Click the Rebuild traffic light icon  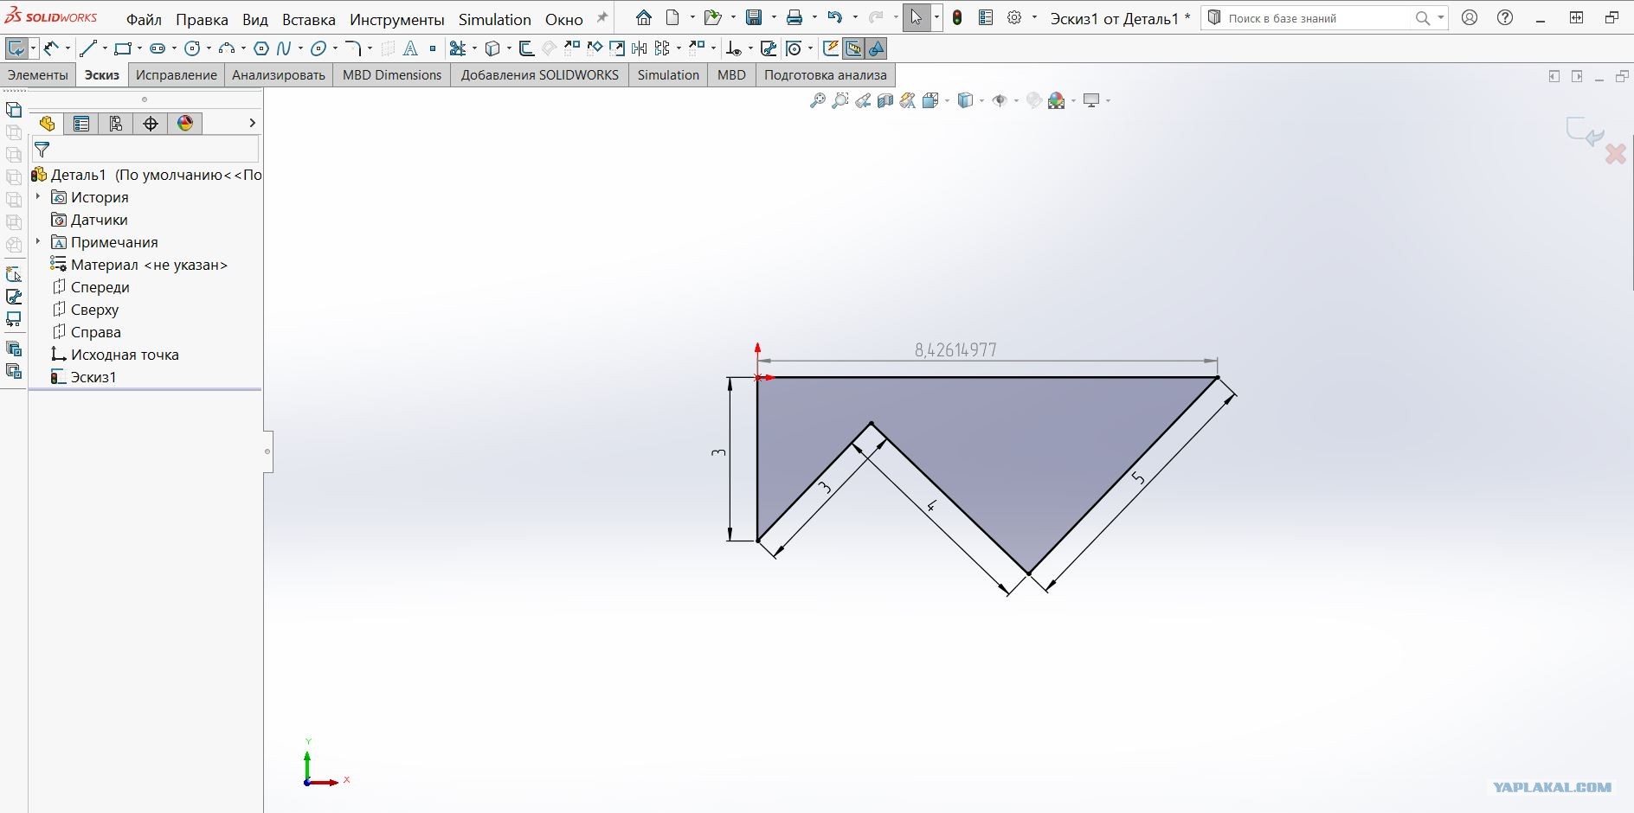pyautogui.click(x=957, y=17)
